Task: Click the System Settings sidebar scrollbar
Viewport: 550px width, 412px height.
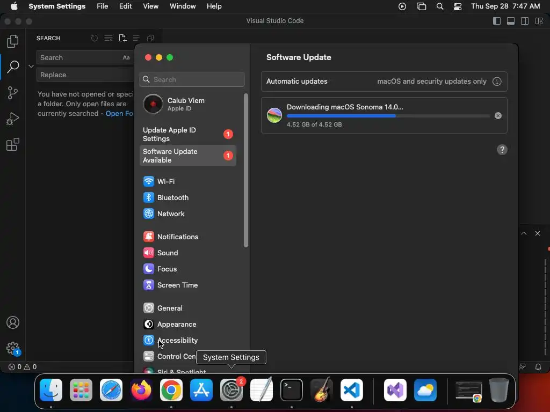Action: coord(246,171)
